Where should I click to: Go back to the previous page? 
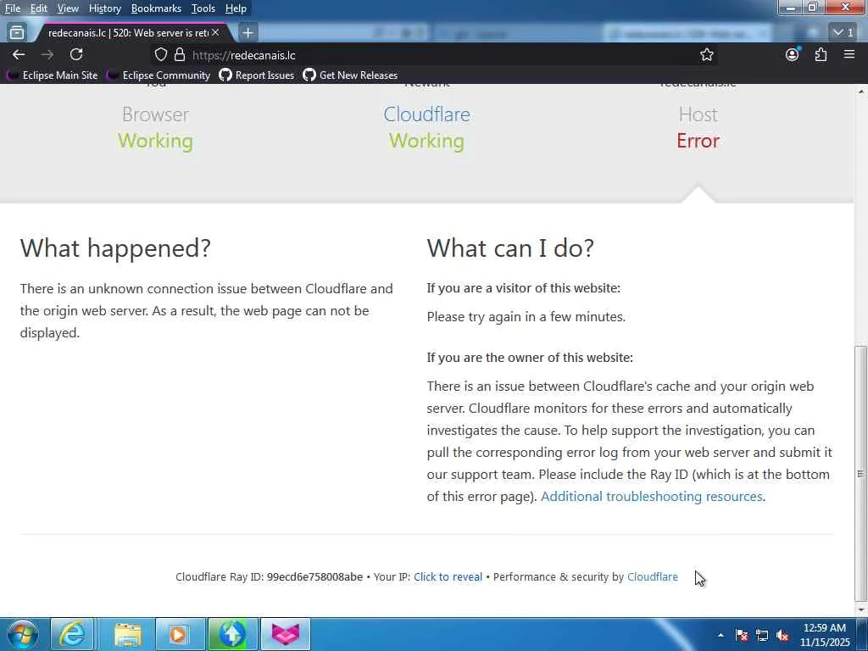click(x=19, y=54)
